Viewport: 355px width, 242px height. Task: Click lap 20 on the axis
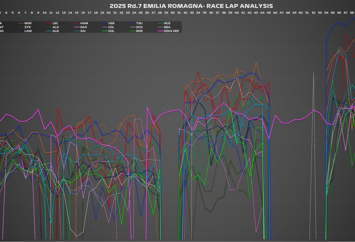coord(108,13)
